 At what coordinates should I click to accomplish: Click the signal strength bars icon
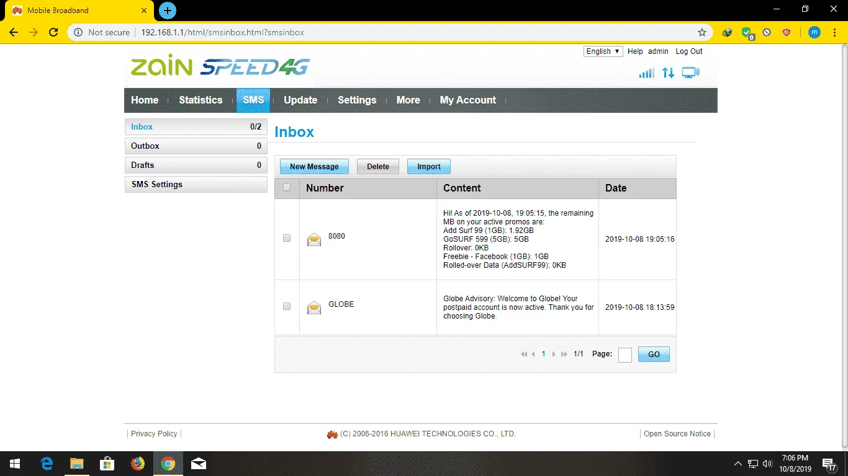click(x=646, y=73)
